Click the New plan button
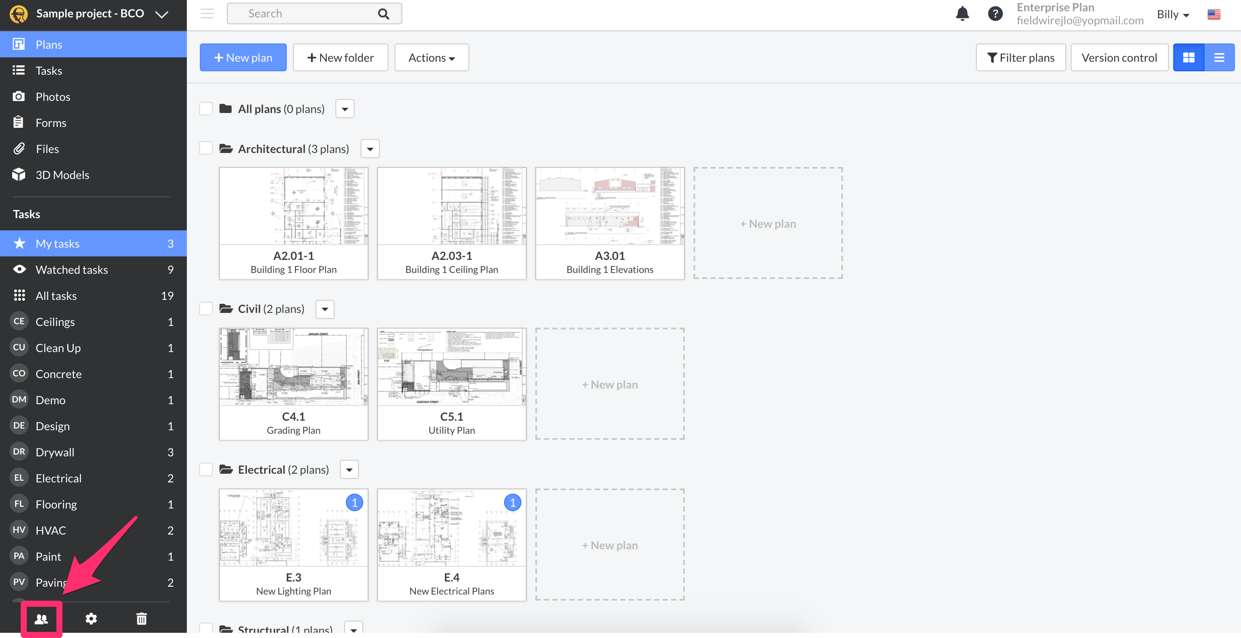The height and width of the screenshot is (638, 1241). point(243,57)
